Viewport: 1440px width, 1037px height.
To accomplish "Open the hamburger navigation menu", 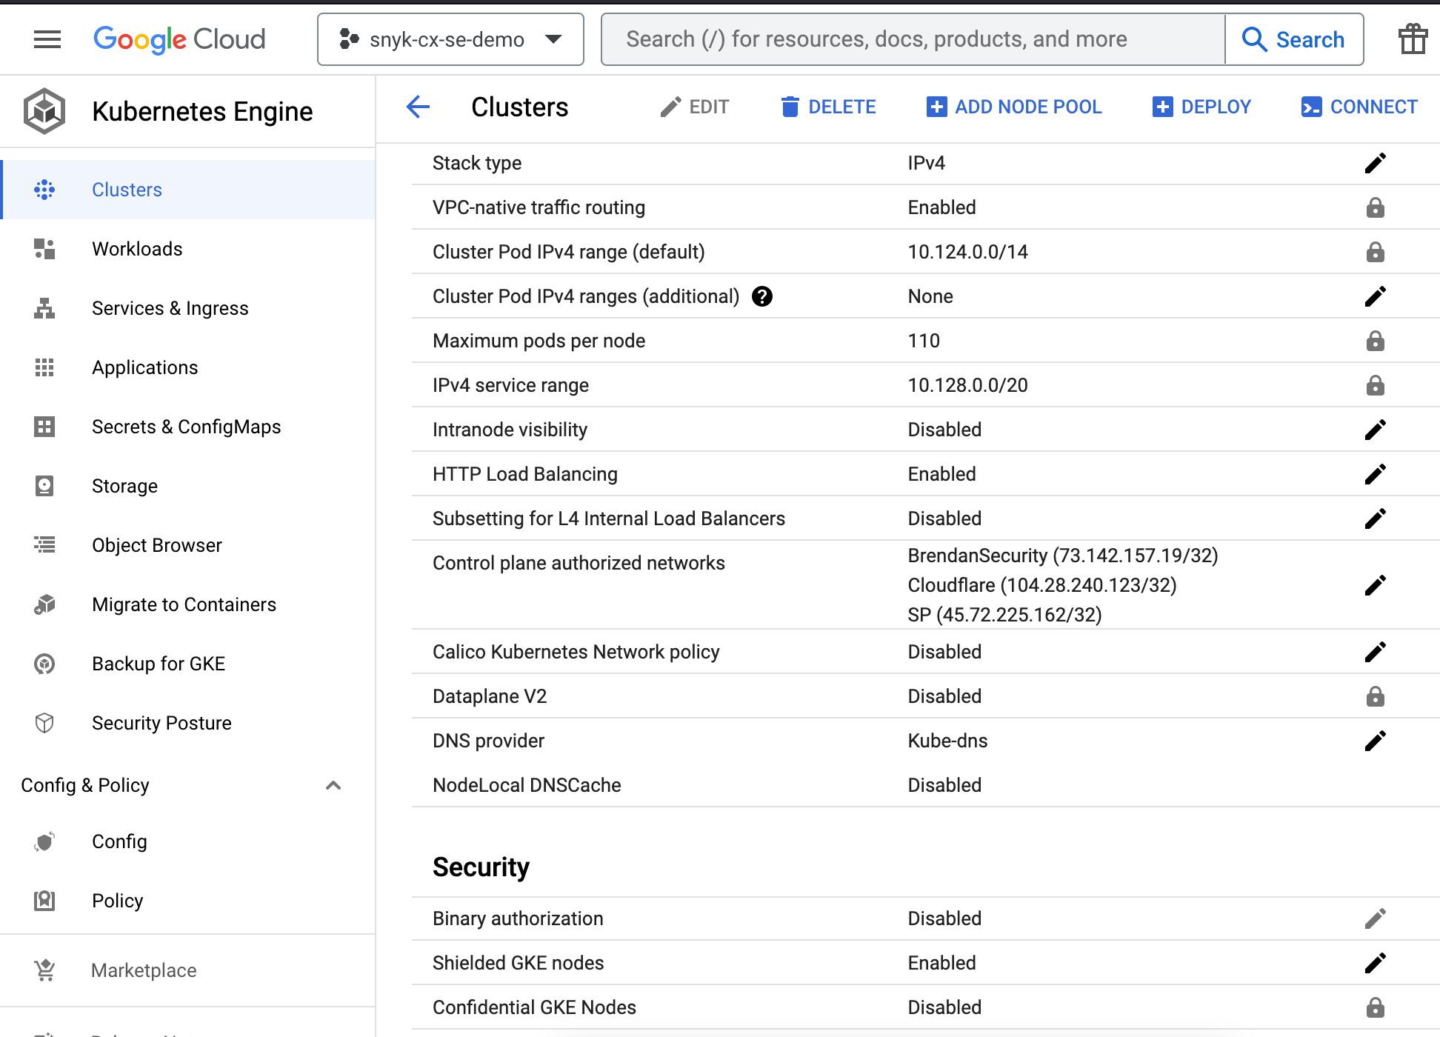I will pyautogui.click(x=47, y=39).
